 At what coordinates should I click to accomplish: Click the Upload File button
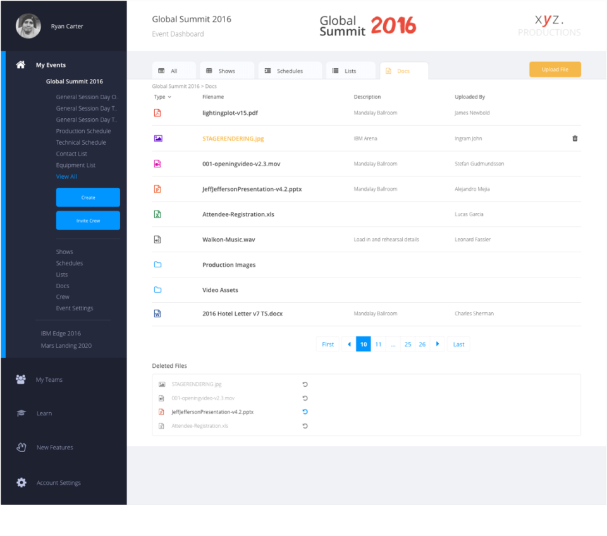pyautogui.click(x=555, y=70)
